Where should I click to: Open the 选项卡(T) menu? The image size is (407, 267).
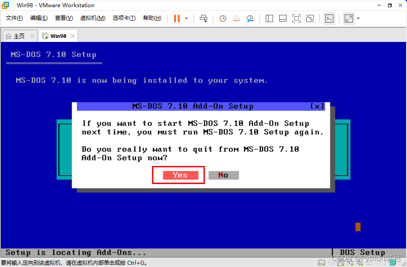(124, 18)
